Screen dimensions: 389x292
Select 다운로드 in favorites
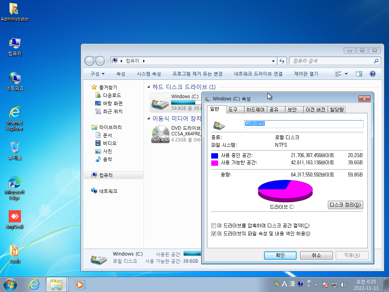point(108,95)
